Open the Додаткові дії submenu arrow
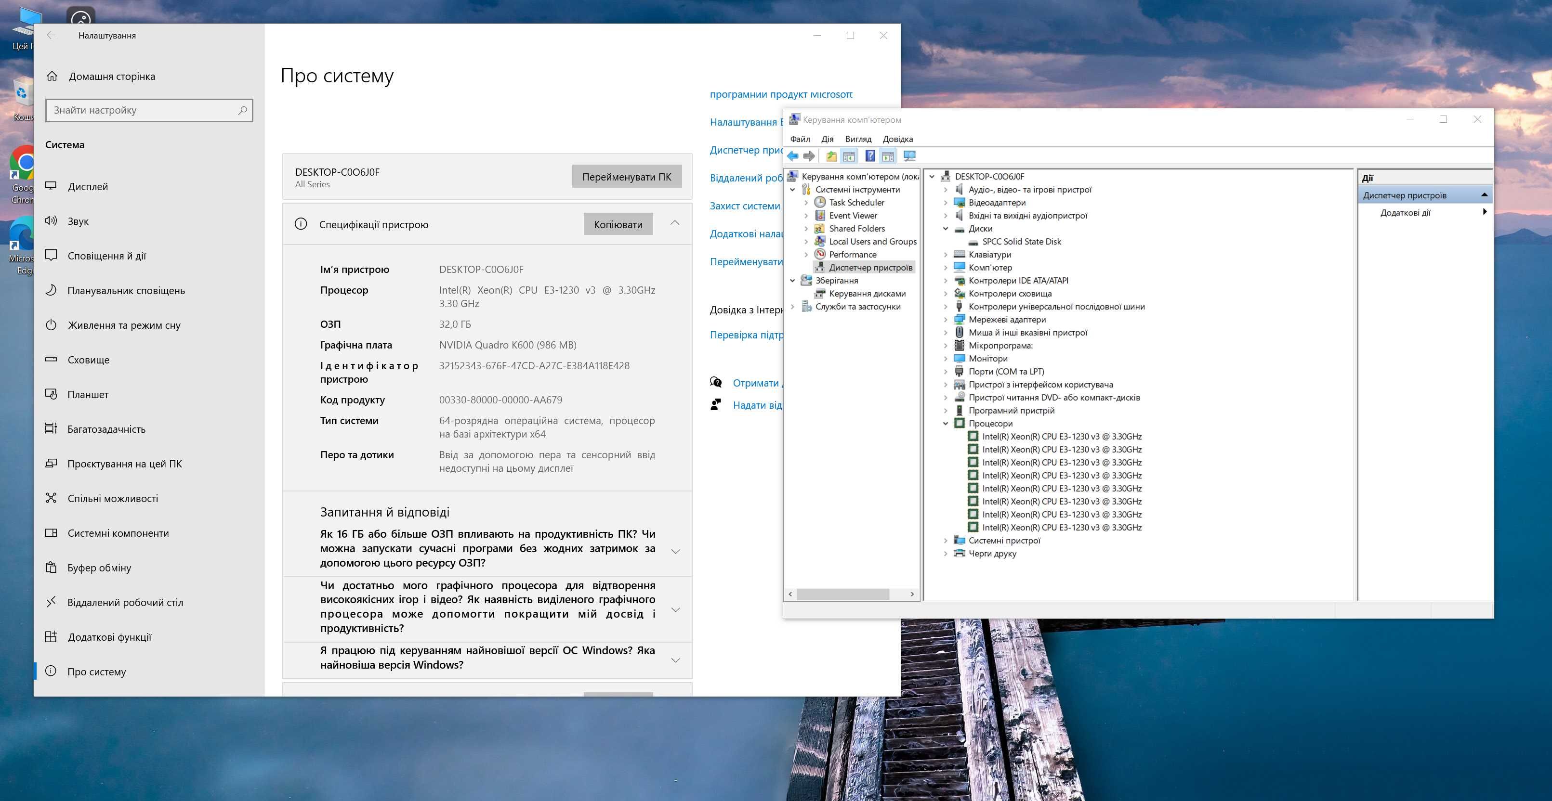 pos(1485,212)
